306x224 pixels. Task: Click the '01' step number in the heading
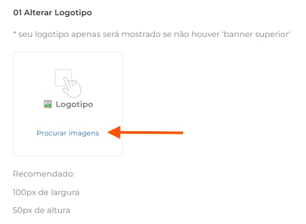17,13
